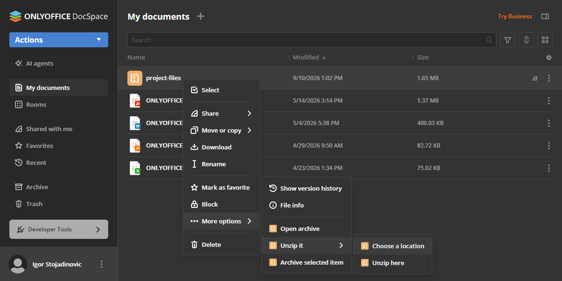This screenshot has width=562, height=281.
Task: Click the 4/29/2026 9:50 AM date cell
Action: [x=318, y=146]
